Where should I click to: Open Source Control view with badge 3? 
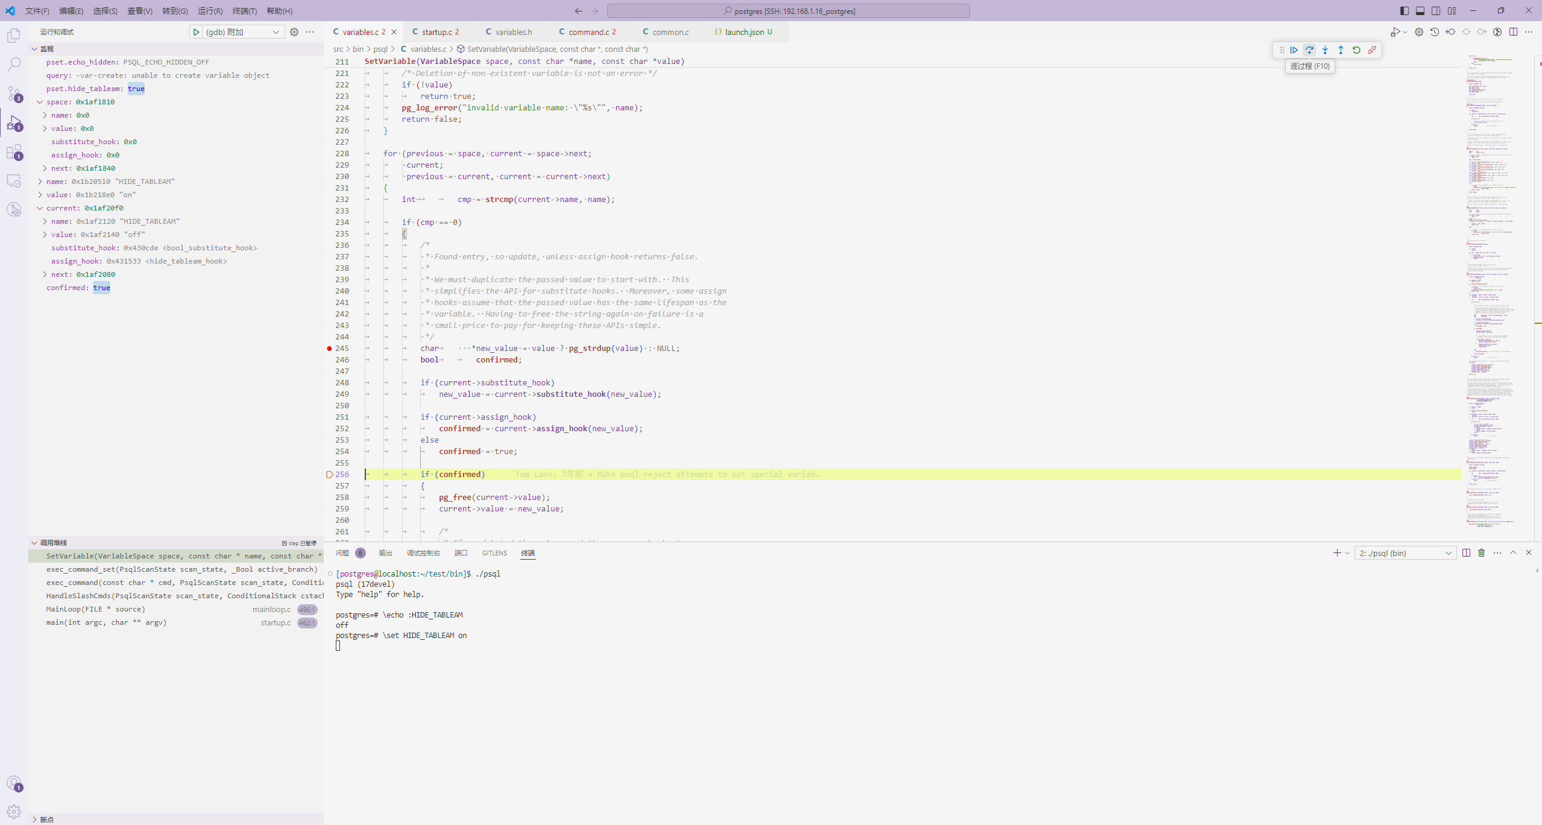(14, 93)
